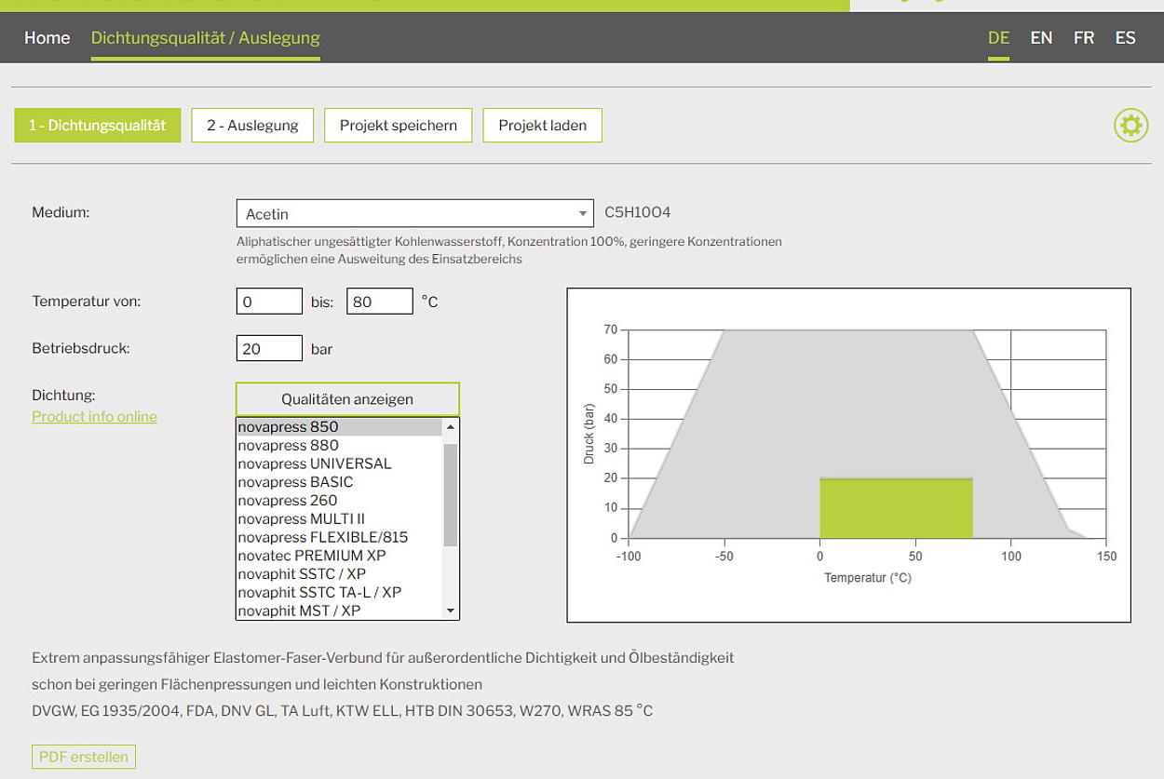The width and height of the screenshot is (1164, 779).
Task: Select novapress UNIVERSAL in the list
Action: pyautogui.click(x=339, y=463)
